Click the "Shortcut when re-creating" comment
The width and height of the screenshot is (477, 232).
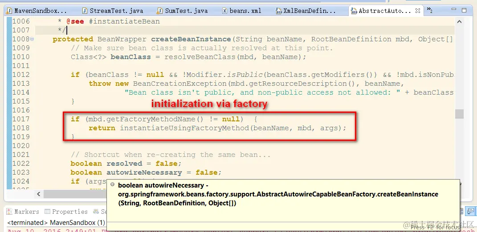click(171, 155)
